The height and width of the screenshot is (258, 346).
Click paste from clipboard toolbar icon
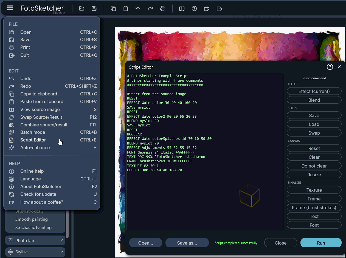pos(126,8)
